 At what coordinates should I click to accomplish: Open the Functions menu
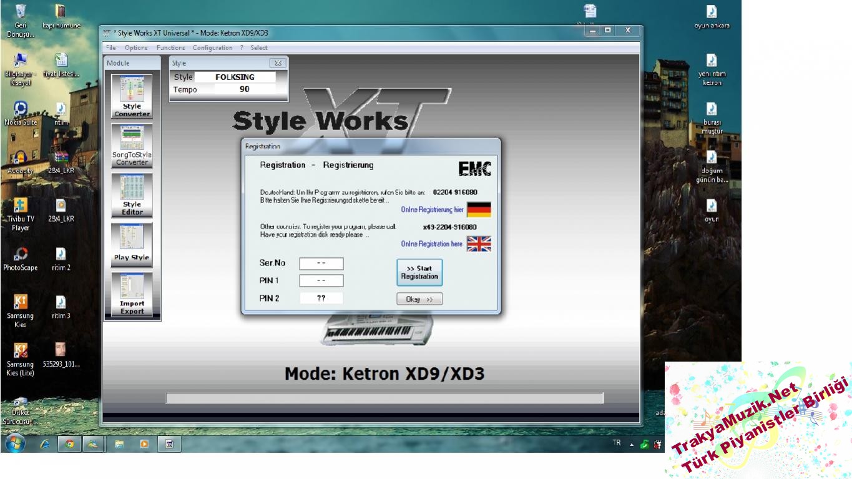tap(170, 47)
